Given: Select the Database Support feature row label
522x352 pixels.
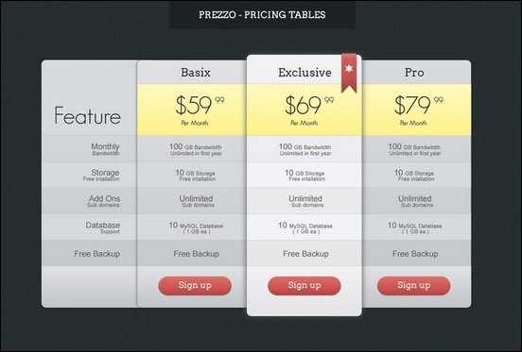Looking at the screenshot, I should pyautogui.click(x=102, y=227).
